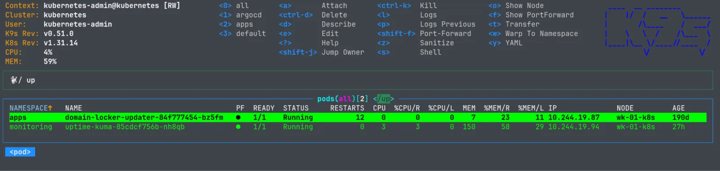The height and width of the screenshot is (171, 720).
Task: Click the <y> YAML shortcut
Action: pos(505,43)
